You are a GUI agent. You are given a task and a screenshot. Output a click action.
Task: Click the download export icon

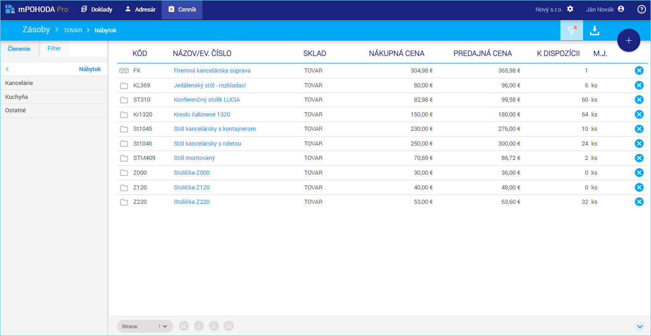[x=595, y=31]
